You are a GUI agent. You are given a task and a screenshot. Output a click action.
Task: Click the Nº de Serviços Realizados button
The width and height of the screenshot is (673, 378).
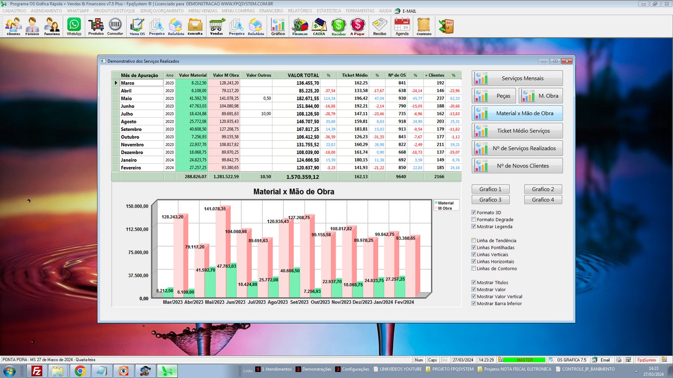pos(517,148)
